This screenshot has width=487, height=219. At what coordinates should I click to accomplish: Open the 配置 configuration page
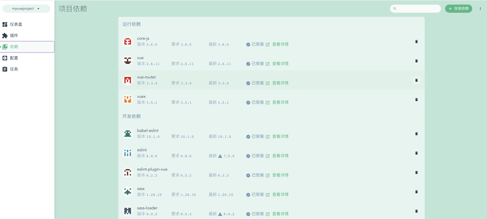[27, 58]
